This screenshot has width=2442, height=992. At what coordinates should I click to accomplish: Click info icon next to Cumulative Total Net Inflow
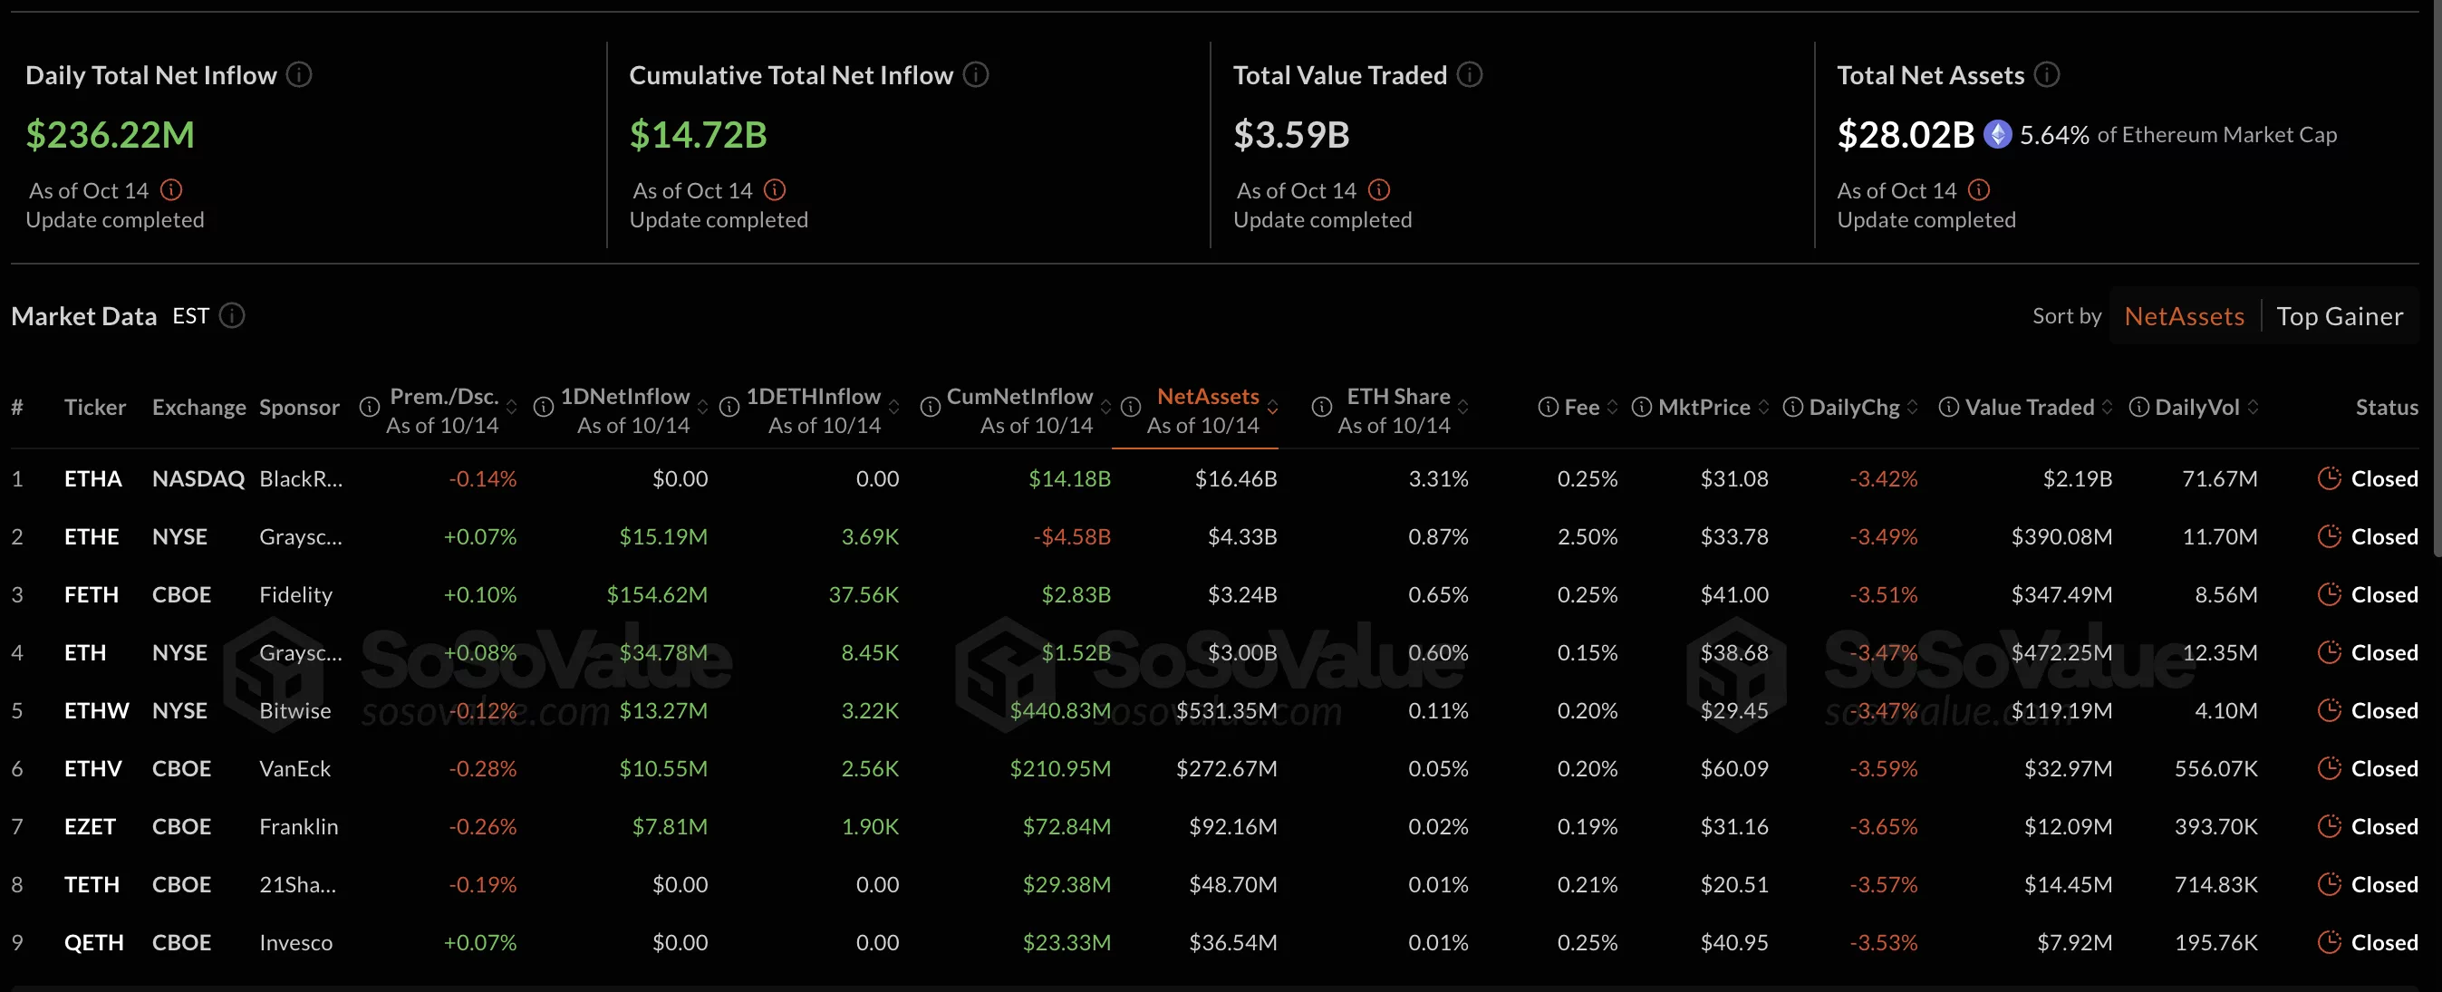coord(976,75)
